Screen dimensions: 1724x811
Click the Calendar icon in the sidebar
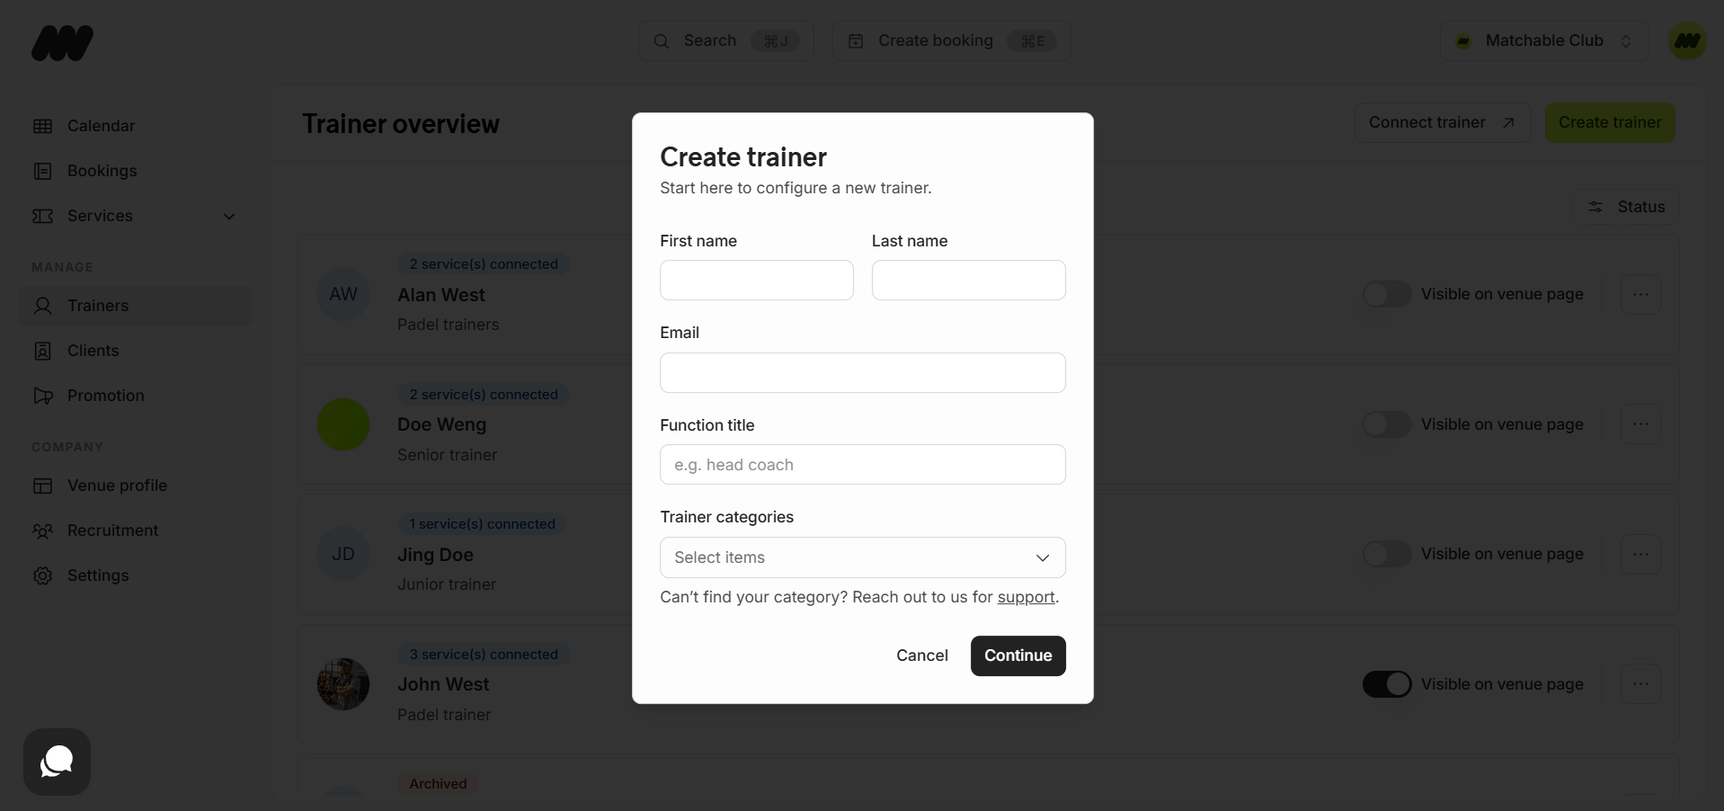click(42, 126)
